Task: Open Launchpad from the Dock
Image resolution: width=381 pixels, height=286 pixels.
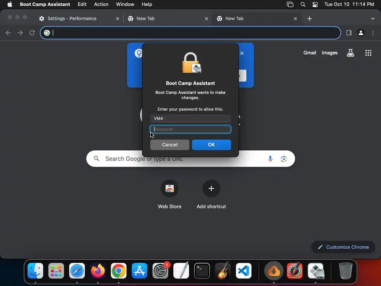Action: [x=56, y=271]
